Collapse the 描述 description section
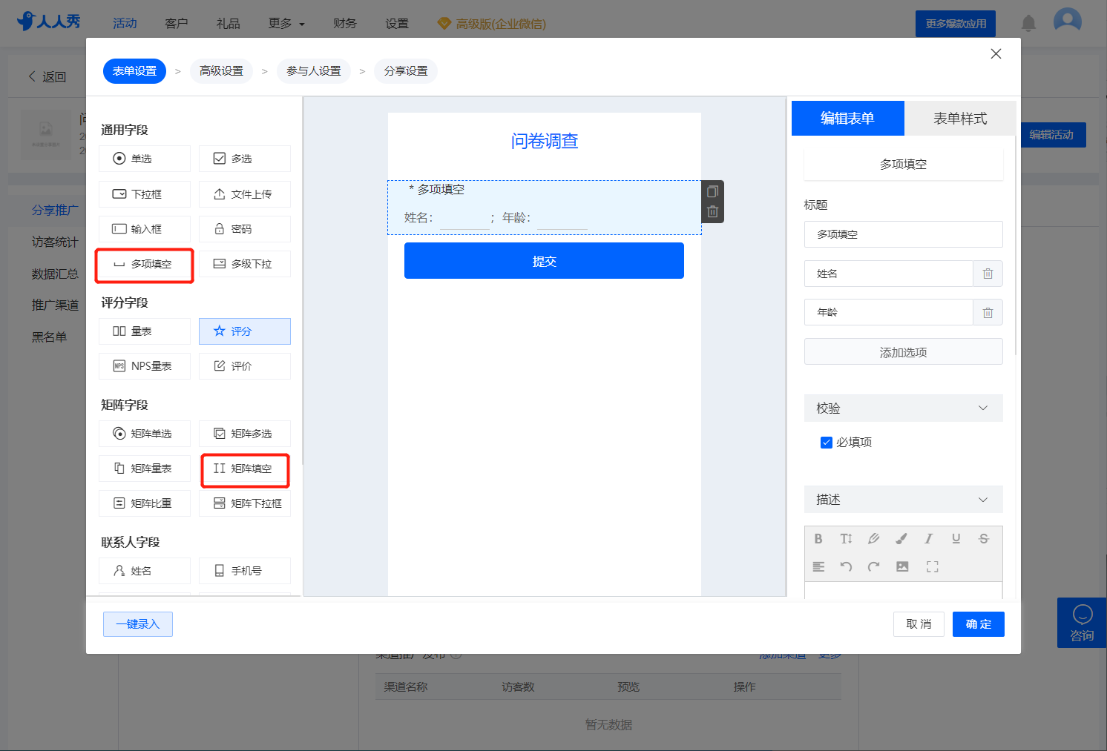The image size is (1107, 751). [904, 500]
